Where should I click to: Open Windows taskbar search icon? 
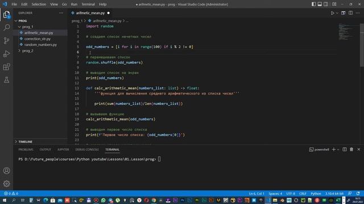[x=13, y=200]
